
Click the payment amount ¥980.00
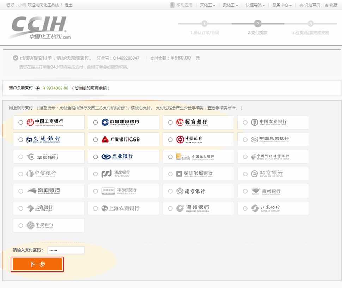[181, 58]
